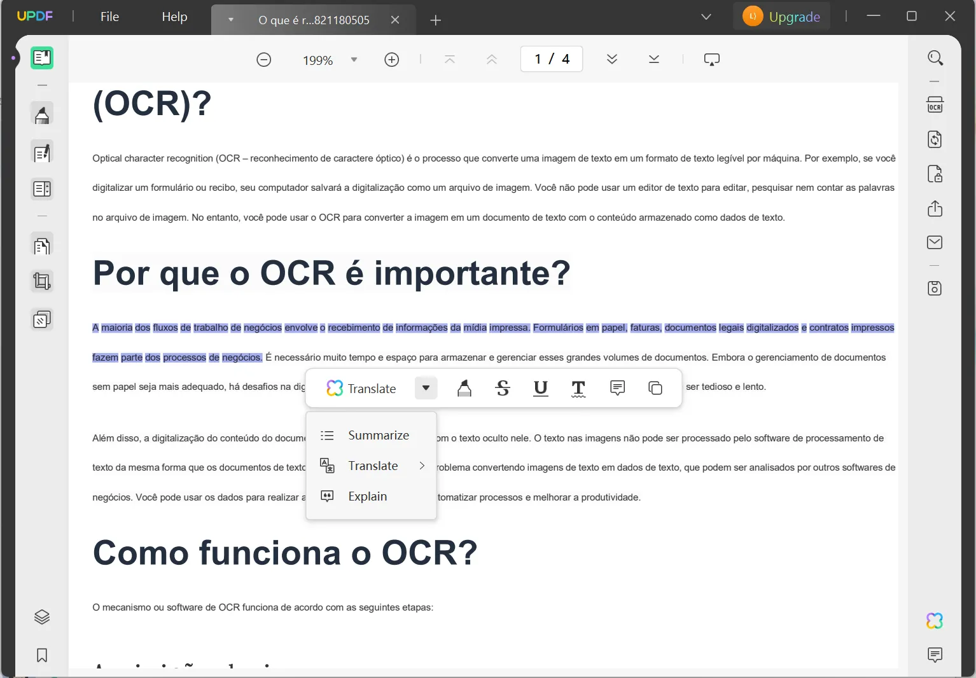Toggle the bookmarks panel
976x678 pixels.
pos(42,656)
